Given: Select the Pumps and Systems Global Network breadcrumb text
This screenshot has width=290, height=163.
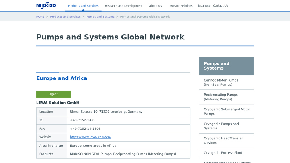Looking at the screenshot, I should 145,17.
